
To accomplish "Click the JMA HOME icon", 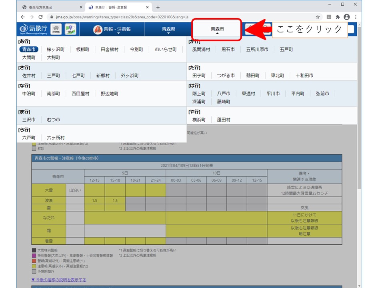I will pyautogui.click(x=56, y=29).
